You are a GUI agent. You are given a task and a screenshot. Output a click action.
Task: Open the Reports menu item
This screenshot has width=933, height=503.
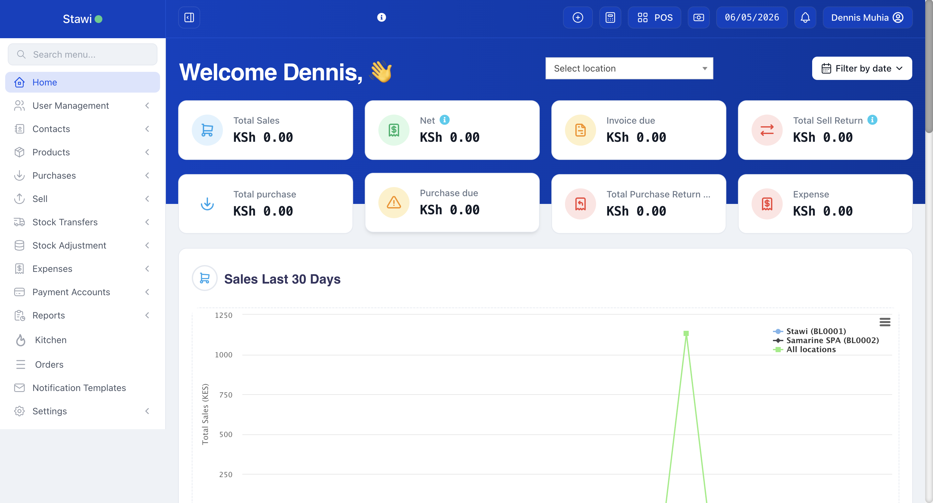pos(83,315)
